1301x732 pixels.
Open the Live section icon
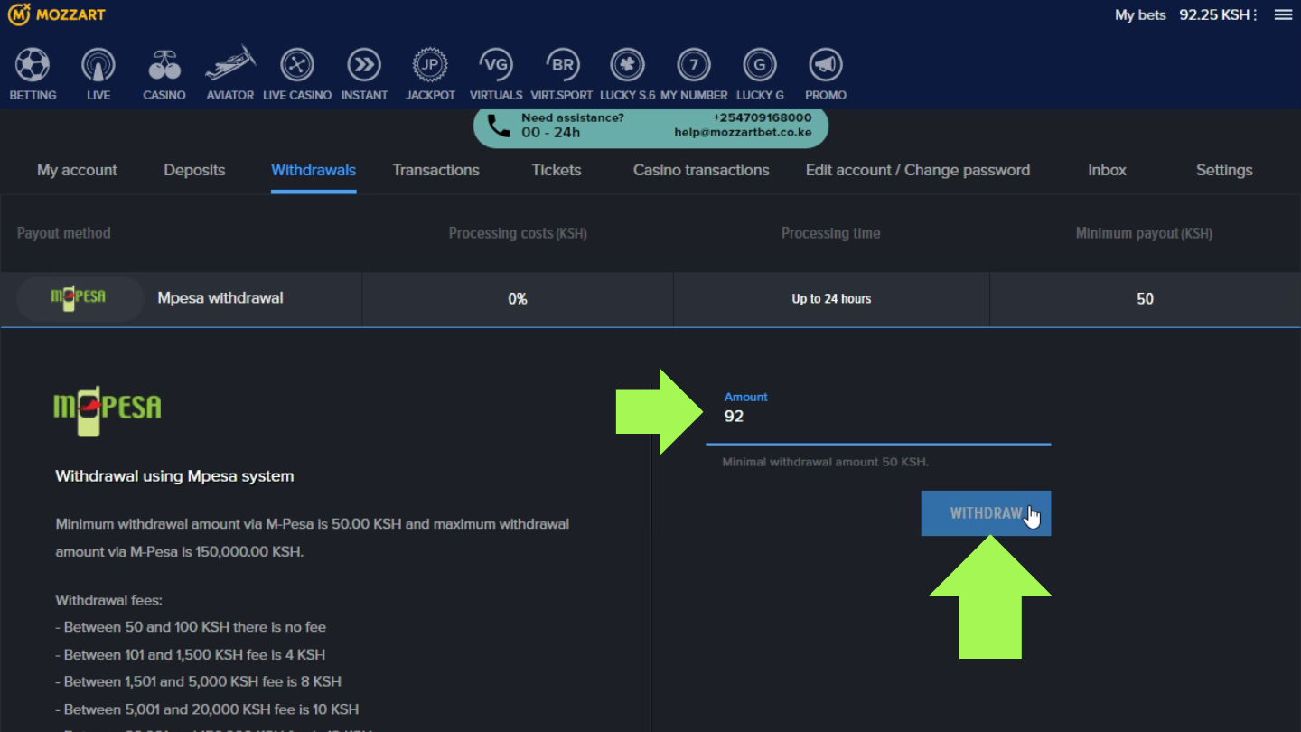click(x=98, y=66)
